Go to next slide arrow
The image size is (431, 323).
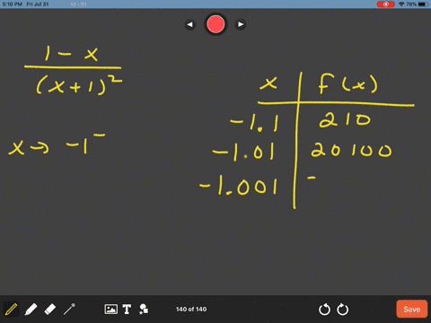(241, 24)
